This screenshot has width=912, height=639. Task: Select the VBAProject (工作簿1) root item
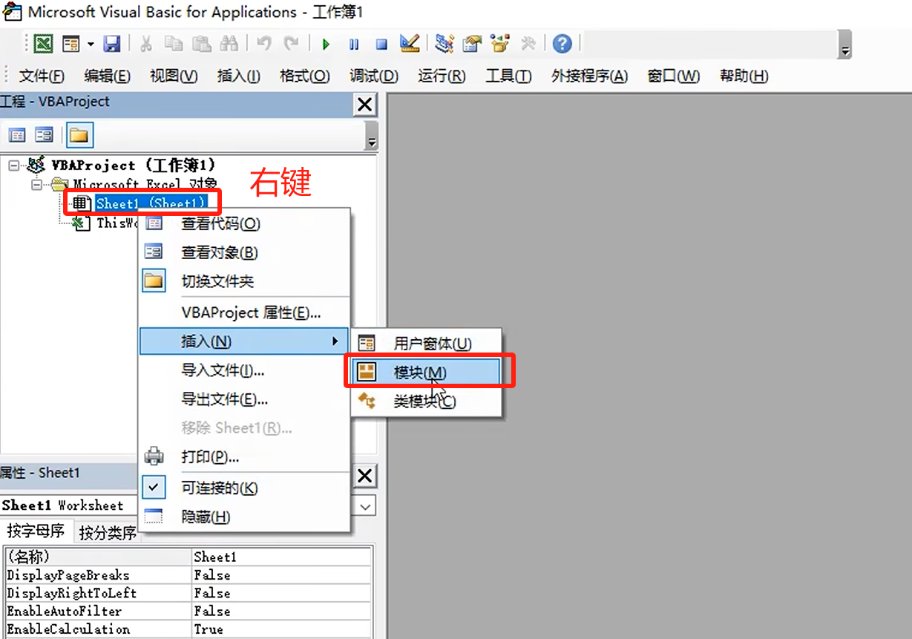(x=134, y=165)
